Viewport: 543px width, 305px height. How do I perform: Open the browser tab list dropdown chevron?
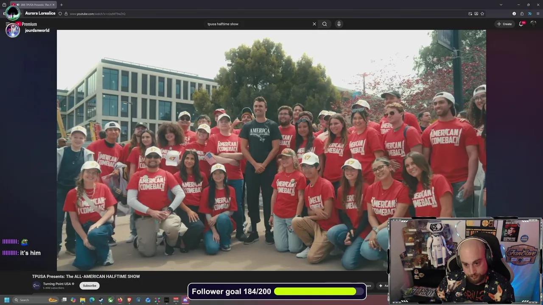click(x=501, y=5)
